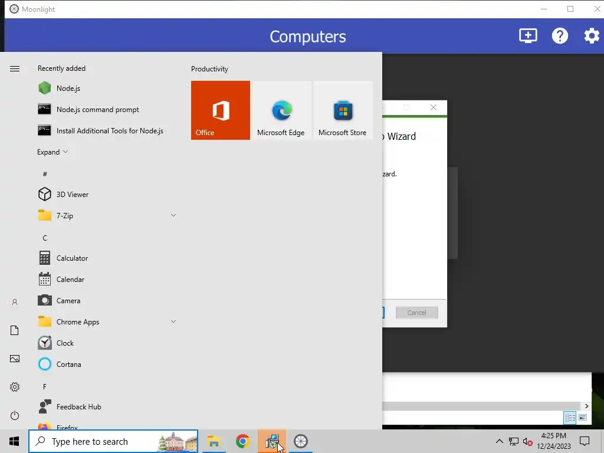The height and width of the screenshot is (453, 604).
Task: Close the Wizard dialog with X
Action: [434, 107]
